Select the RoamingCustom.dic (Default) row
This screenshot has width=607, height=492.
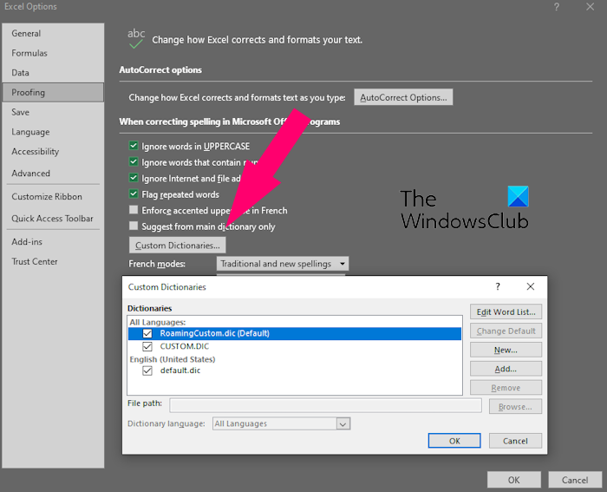(x=295, y=333)
